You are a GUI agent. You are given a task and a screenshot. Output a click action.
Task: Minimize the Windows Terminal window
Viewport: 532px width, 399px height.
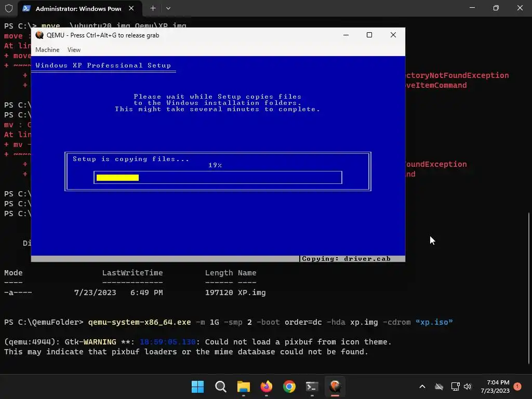click(472, 8)
